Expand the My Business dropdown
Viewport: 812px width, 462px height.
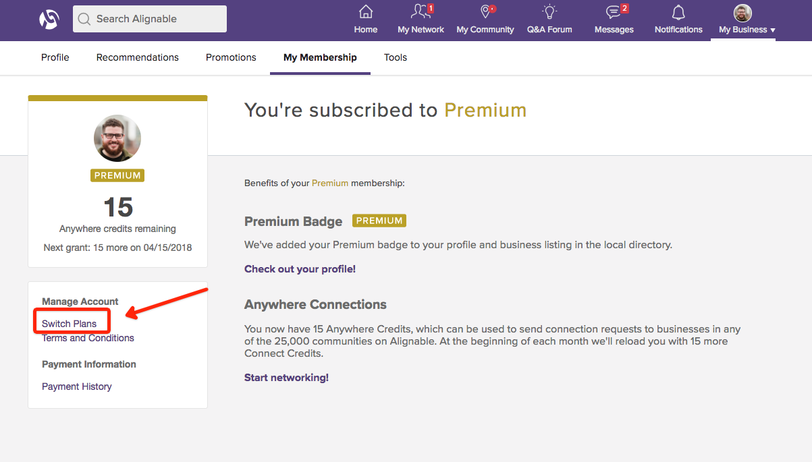747,30
